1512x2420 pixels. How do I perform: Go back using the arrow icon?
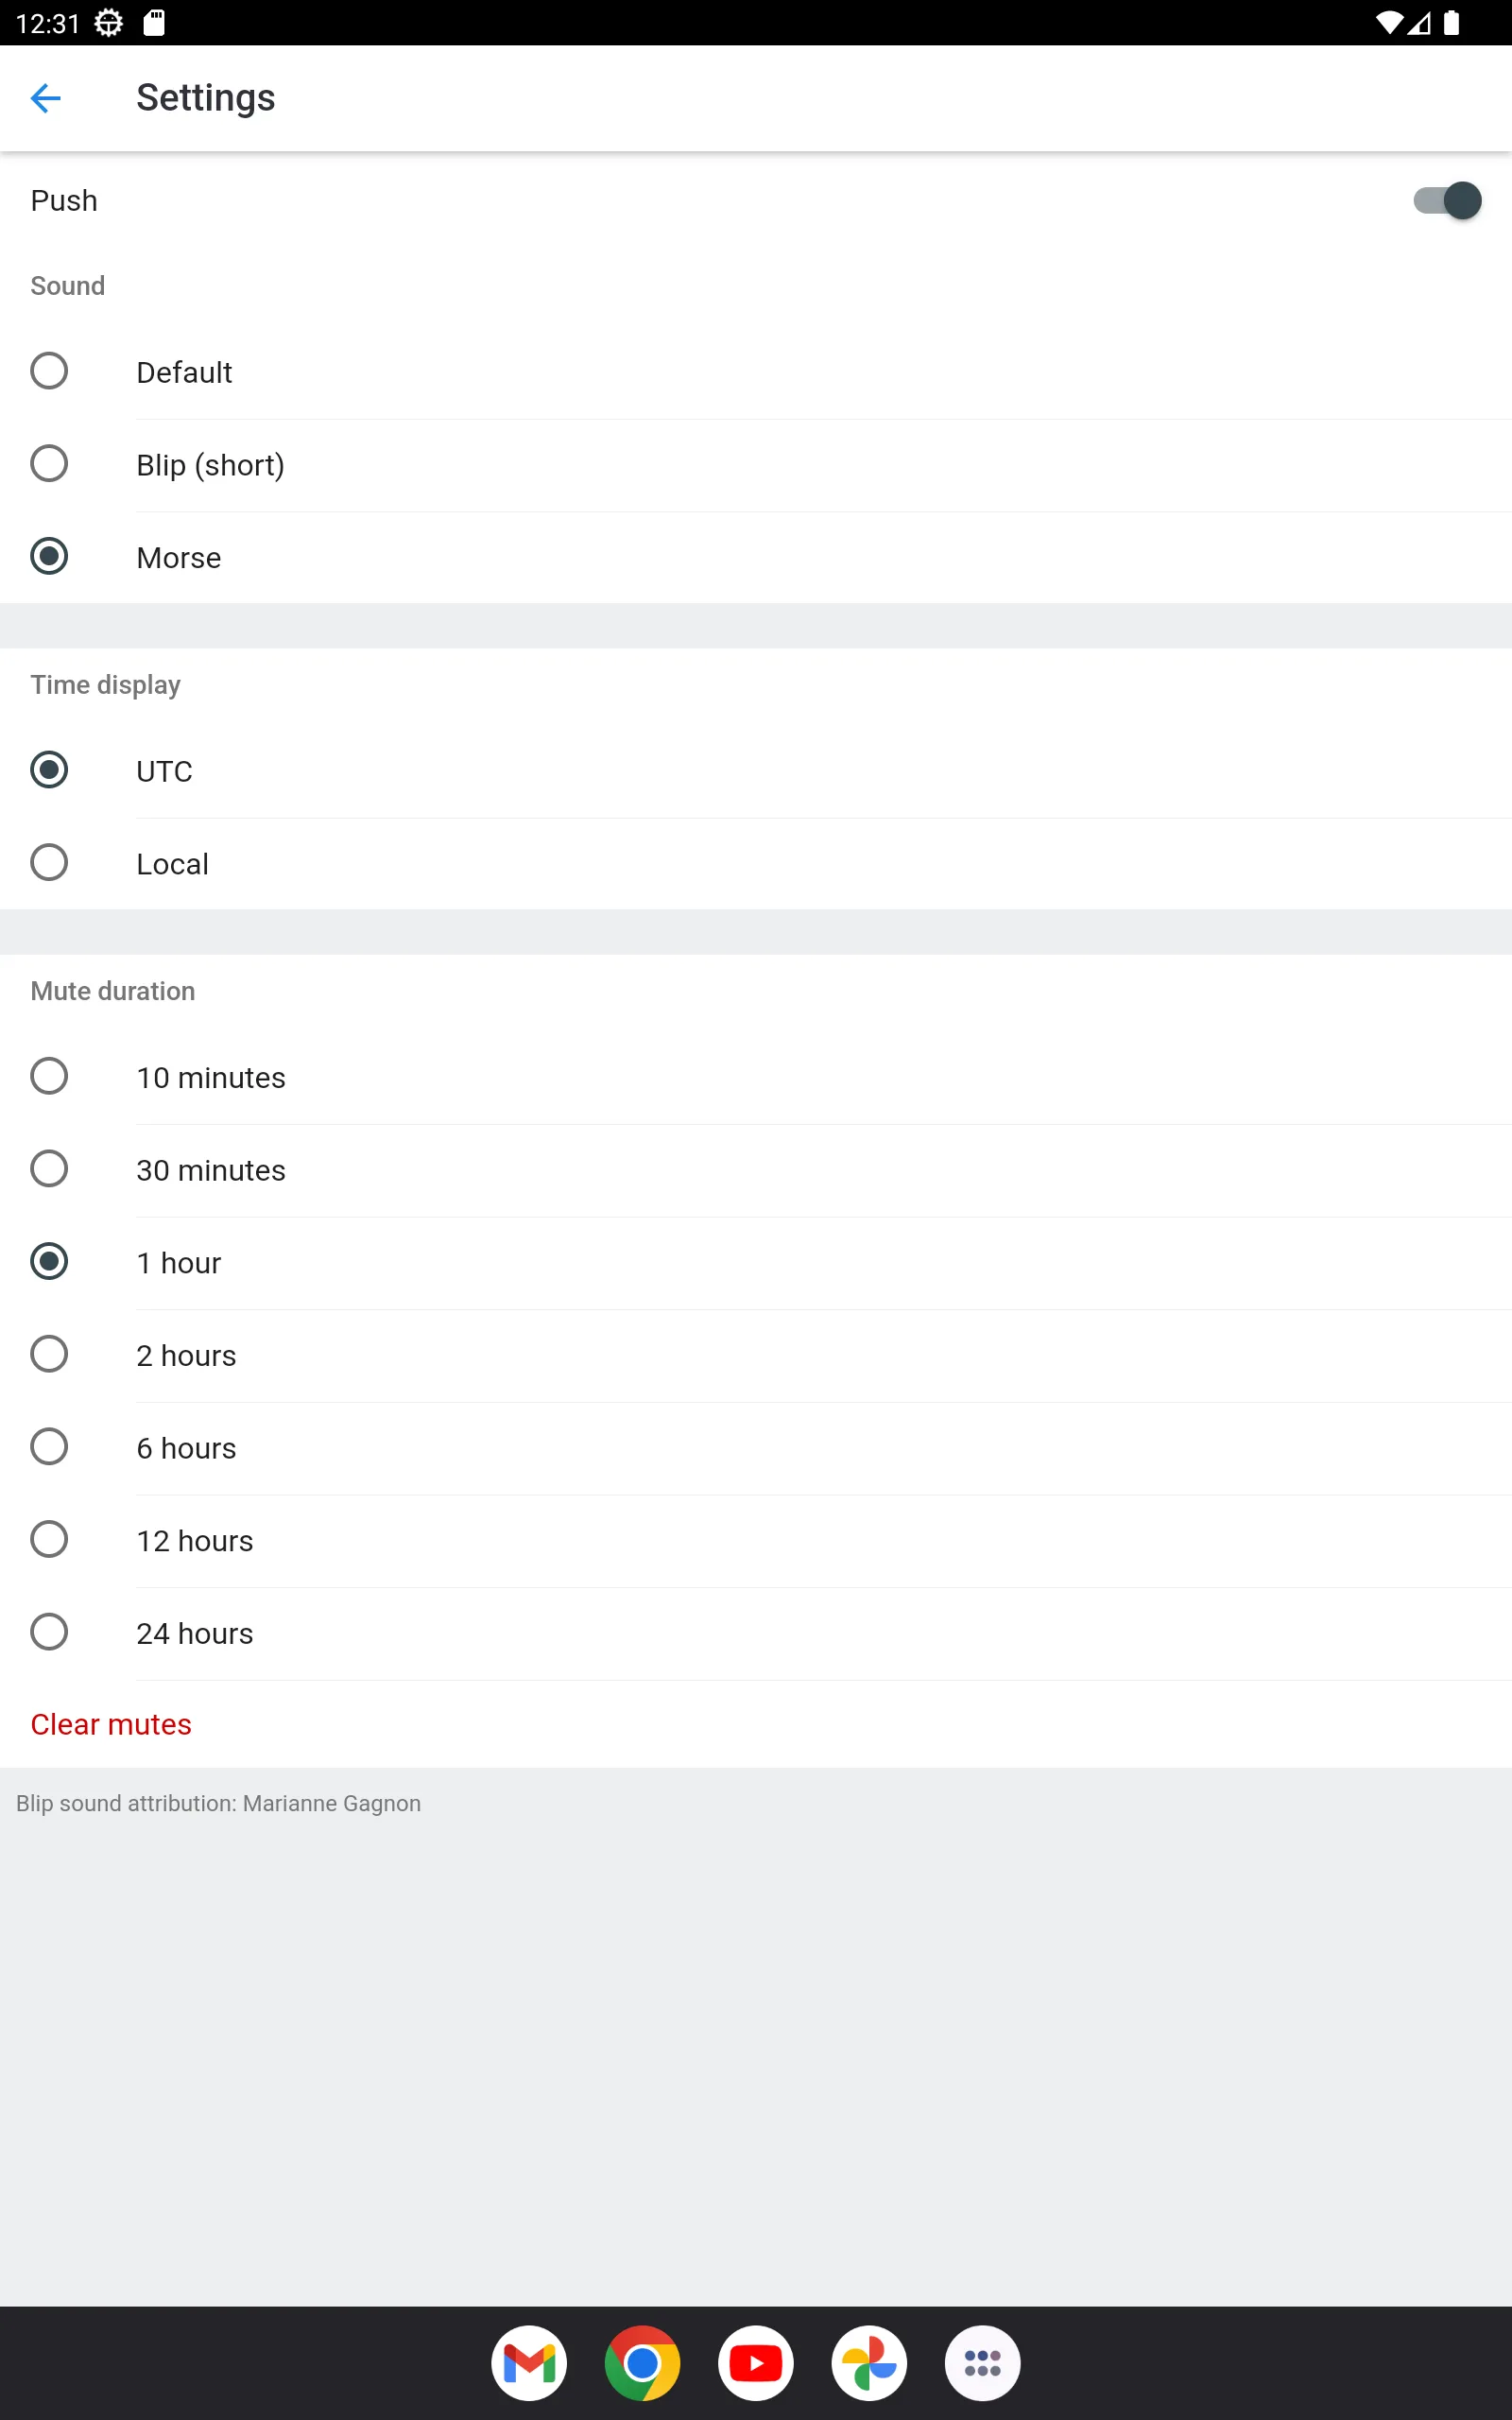[x=46, y=98]
